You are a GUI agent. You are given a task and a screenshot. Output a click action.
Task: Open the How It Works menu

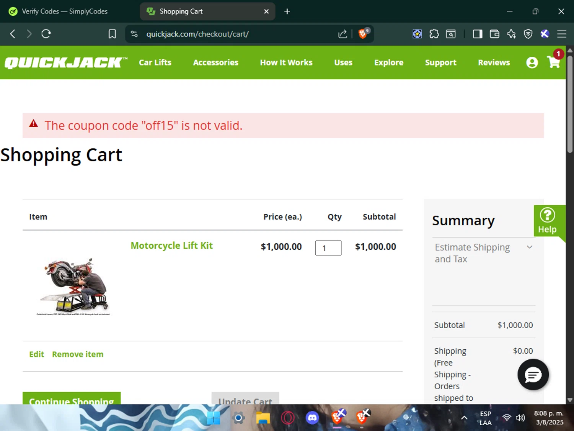(x=286, y=62)
